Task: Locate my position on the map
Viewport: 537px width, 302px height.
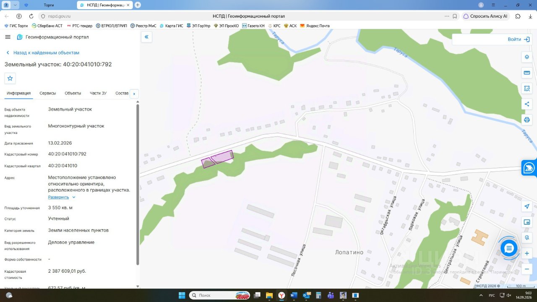Action: click(x=527, y=206)
